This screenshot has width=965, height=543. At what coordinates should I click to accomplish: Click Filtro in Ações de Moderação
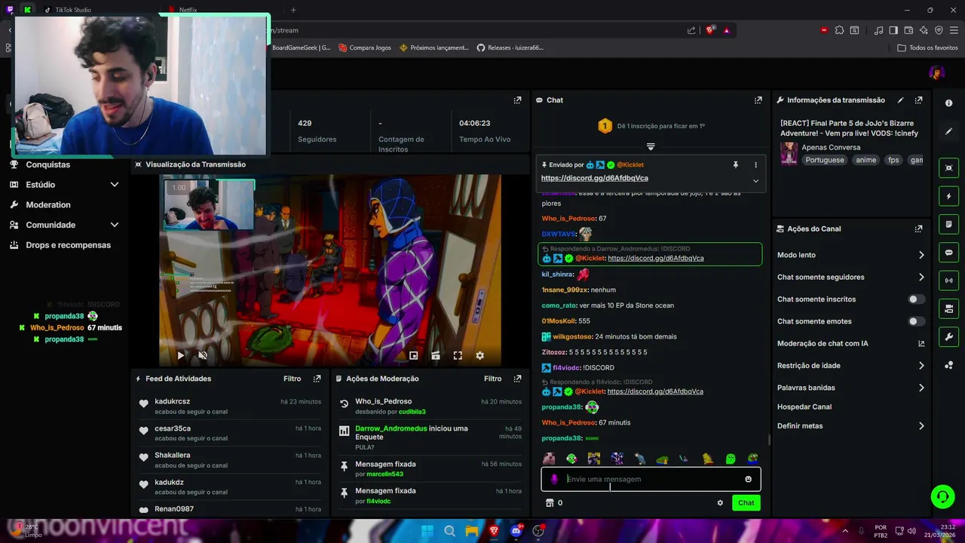(x=492, y=379)
